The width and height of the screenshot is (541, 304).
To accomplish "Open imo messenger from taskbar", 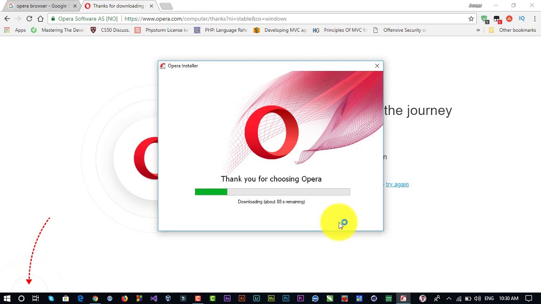I will pyautogui.click(x=315, y=299).
